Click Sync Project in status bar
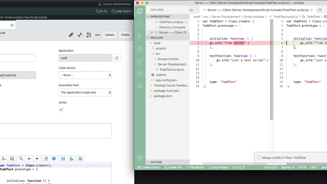This screenshot has height=184, width=327. click(218, 168)
